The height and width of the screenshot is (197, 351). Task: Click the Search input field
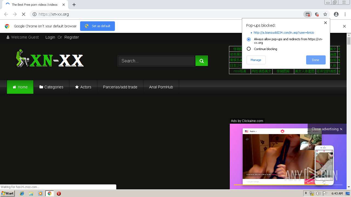[x=157, y=61]
